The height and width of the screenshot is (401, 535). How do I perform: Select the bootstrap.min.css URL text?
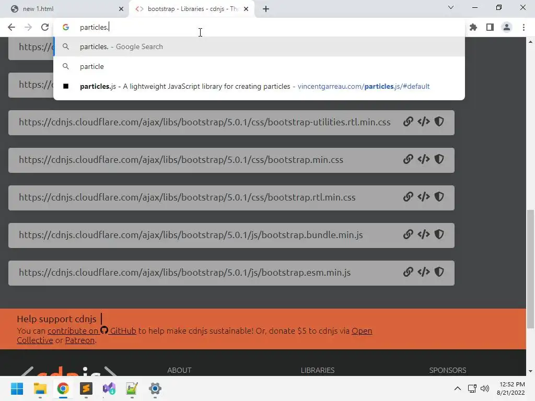pos(181,160)
